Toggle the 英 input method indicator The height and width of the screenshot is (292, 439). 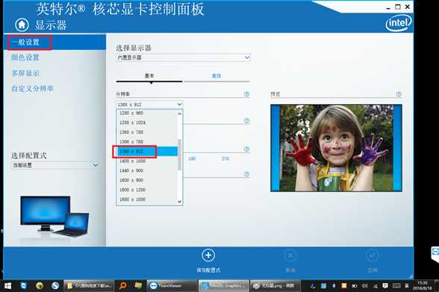tap(407, 285)
